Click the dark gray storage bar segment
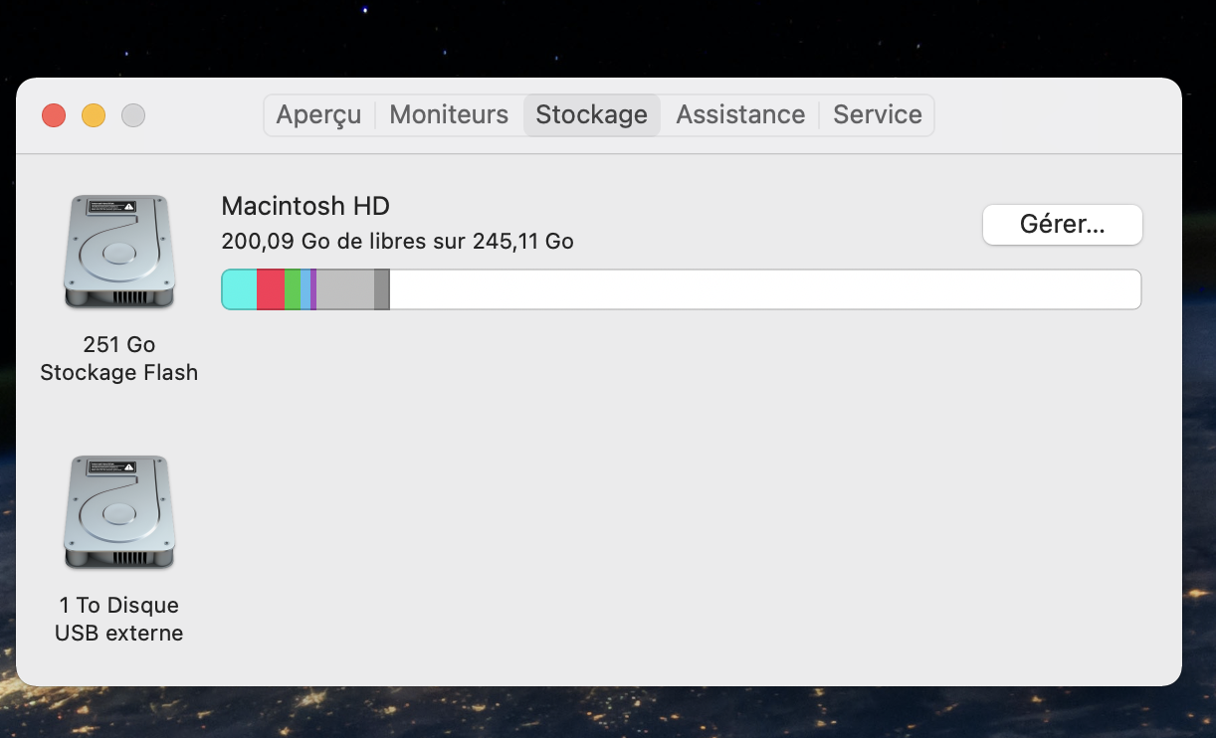Viewport: 1216px width, 738px height. coord(381,289)
